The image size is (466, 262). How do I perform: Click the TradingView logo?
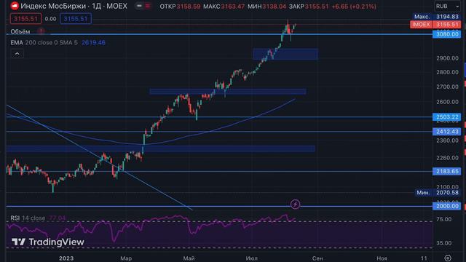pos(48,242)
